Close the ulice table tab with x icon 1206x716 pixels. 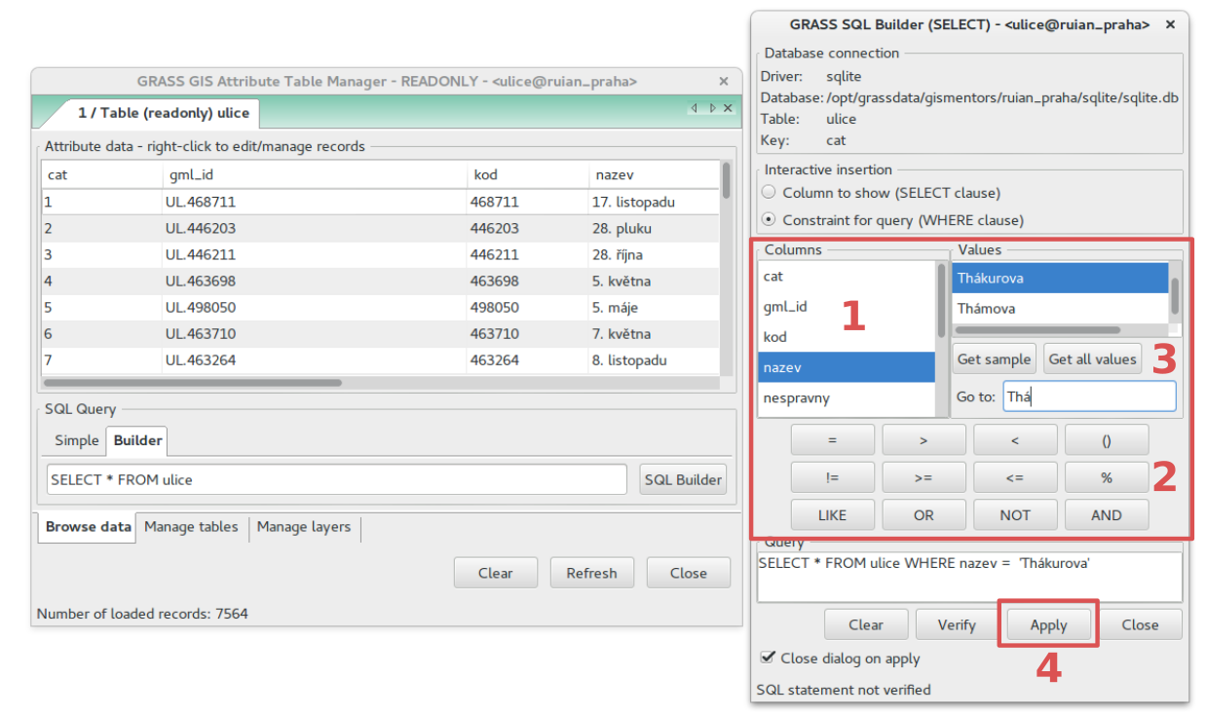pos(728,108)
